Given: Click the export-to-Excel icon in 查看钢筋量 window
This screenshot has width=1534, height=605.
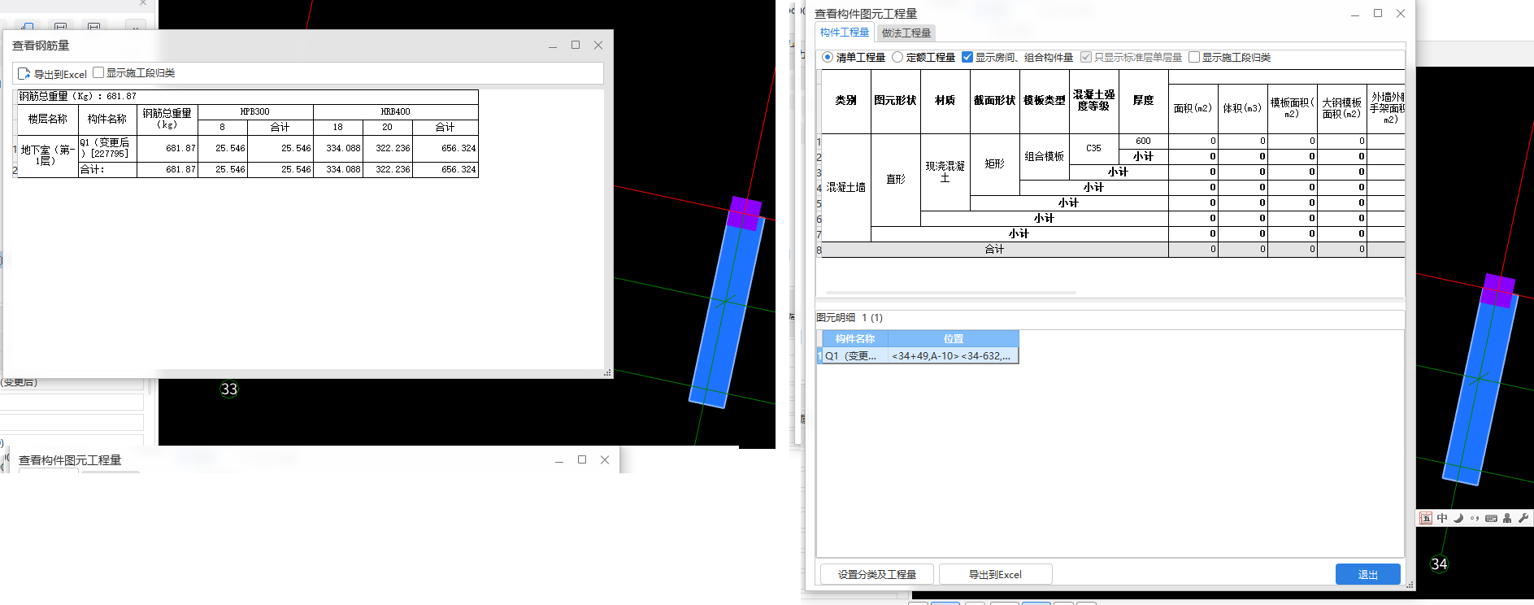Looking at the screenshot, I should click(24, 73).
